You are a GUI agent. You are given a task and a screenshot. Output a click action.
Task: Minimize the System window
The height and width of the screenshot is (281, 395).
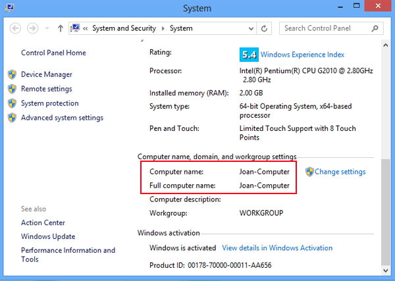(x=340, y=6)
